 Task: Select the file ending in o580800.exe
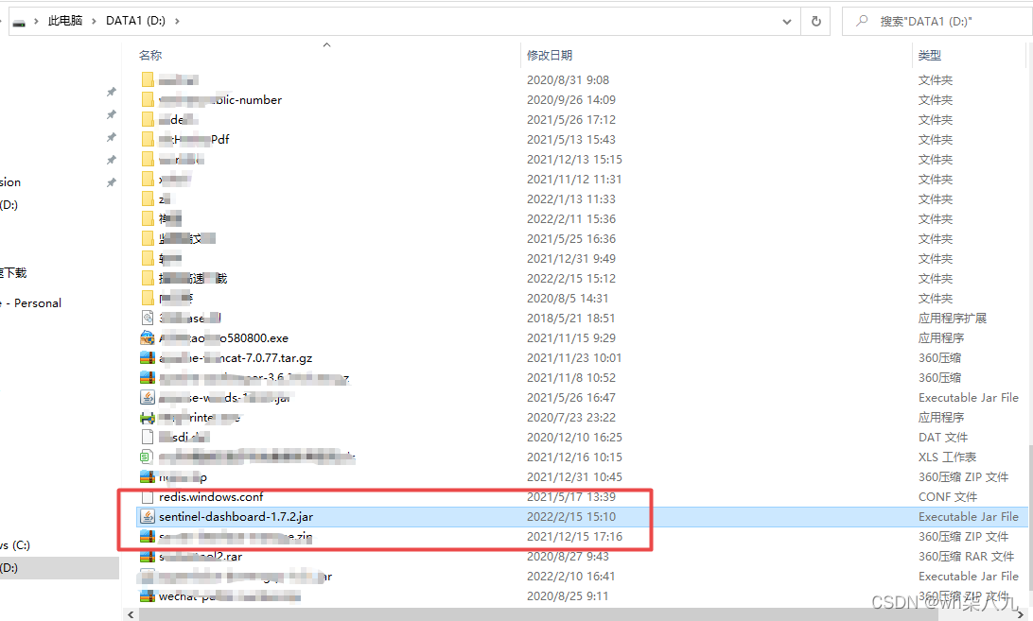click(223, 338)
